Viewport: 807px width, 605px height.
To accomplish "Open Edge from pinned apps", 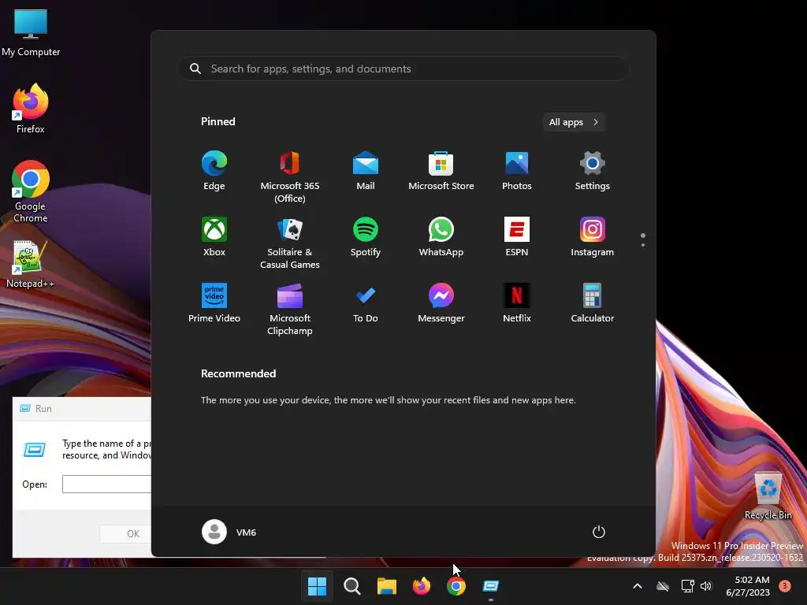I will click(x=214, y=171).
